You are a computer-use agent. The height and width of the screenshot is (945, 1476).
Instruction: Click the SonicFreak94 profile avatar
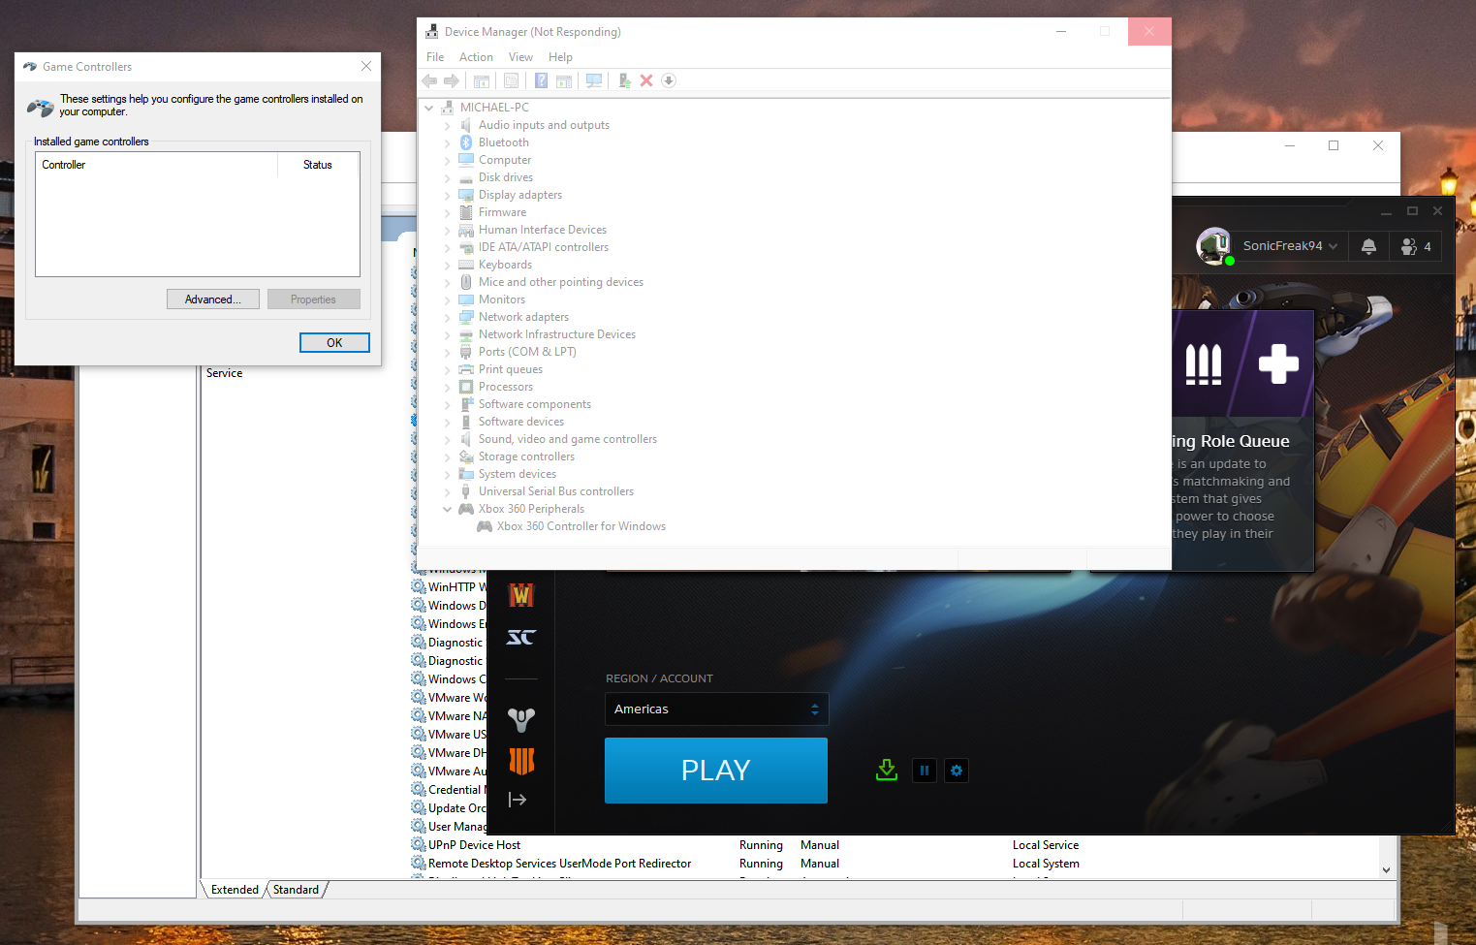point(1213,246)
